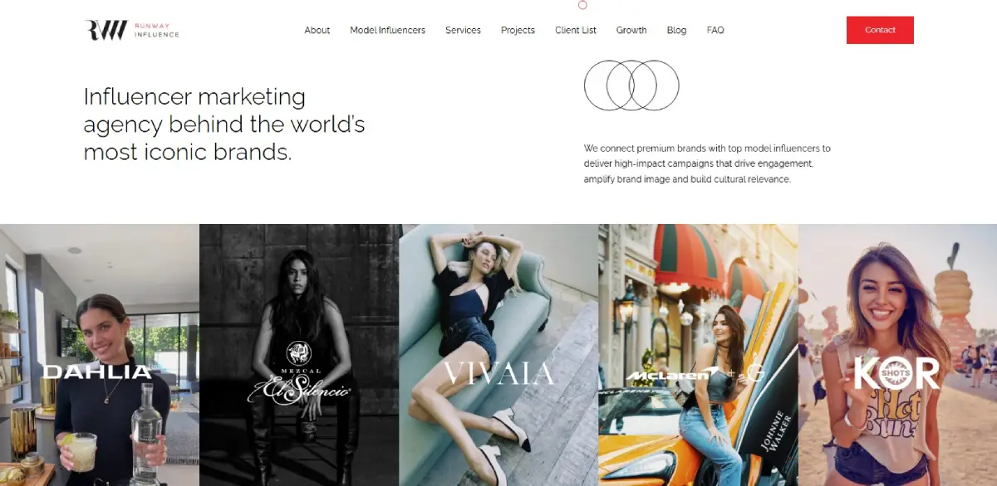Click the agency headline text
Screen dimensions: 997x486
224,124
